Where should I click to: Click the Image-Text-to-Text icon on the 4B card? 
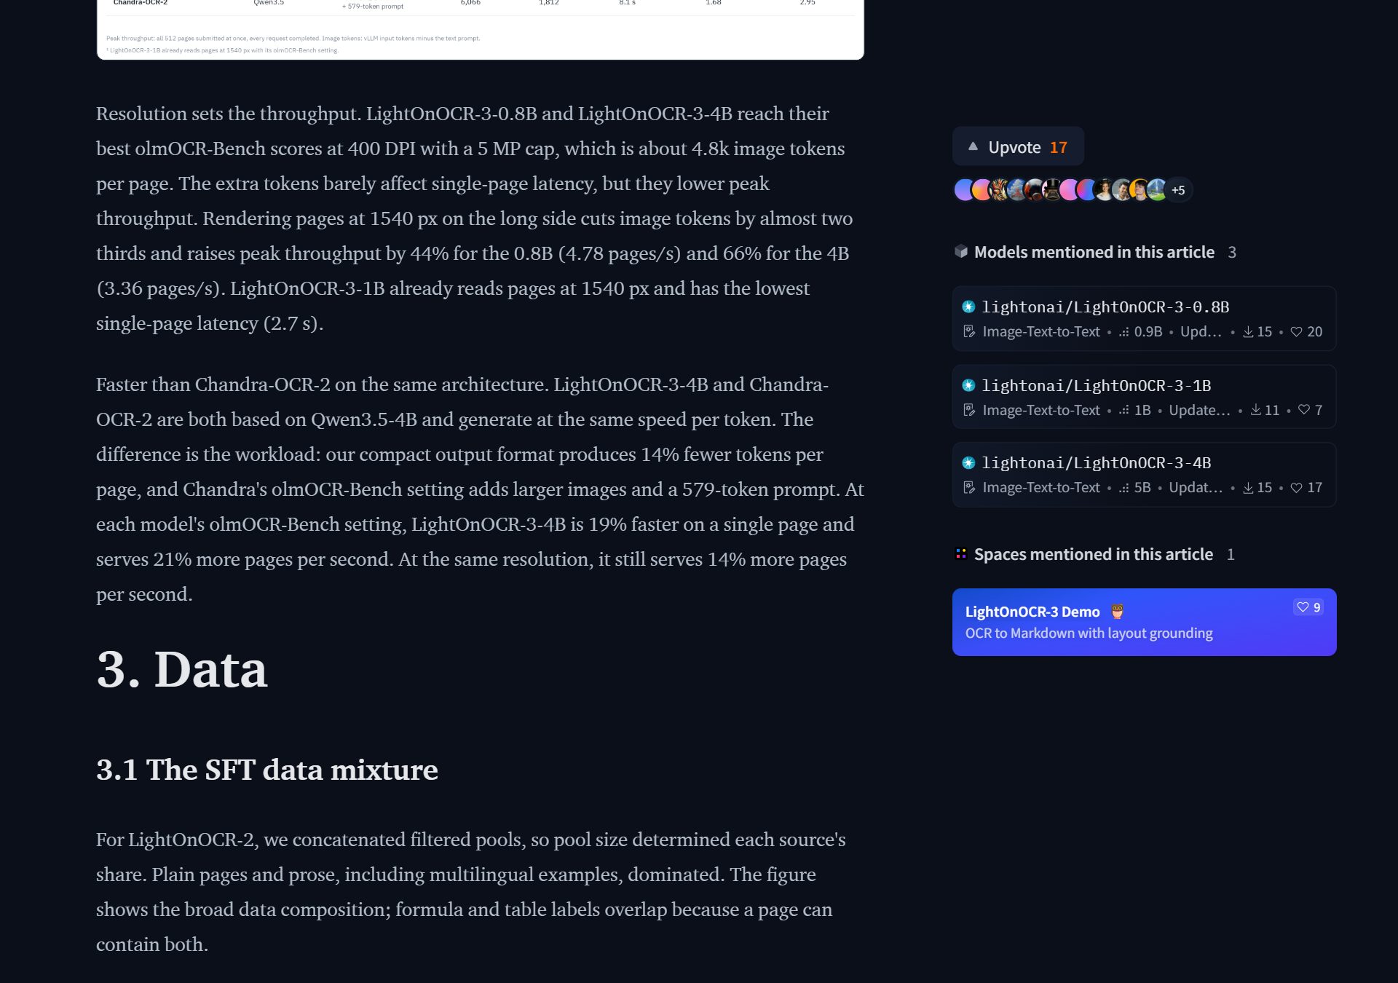pyautogui.click(x=968, y=488)
